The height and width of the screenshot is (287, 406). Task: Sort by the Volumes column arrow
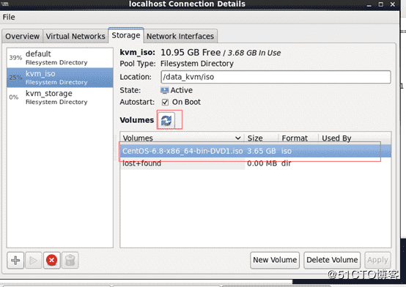pyautogui.click(x=238, y=138)
